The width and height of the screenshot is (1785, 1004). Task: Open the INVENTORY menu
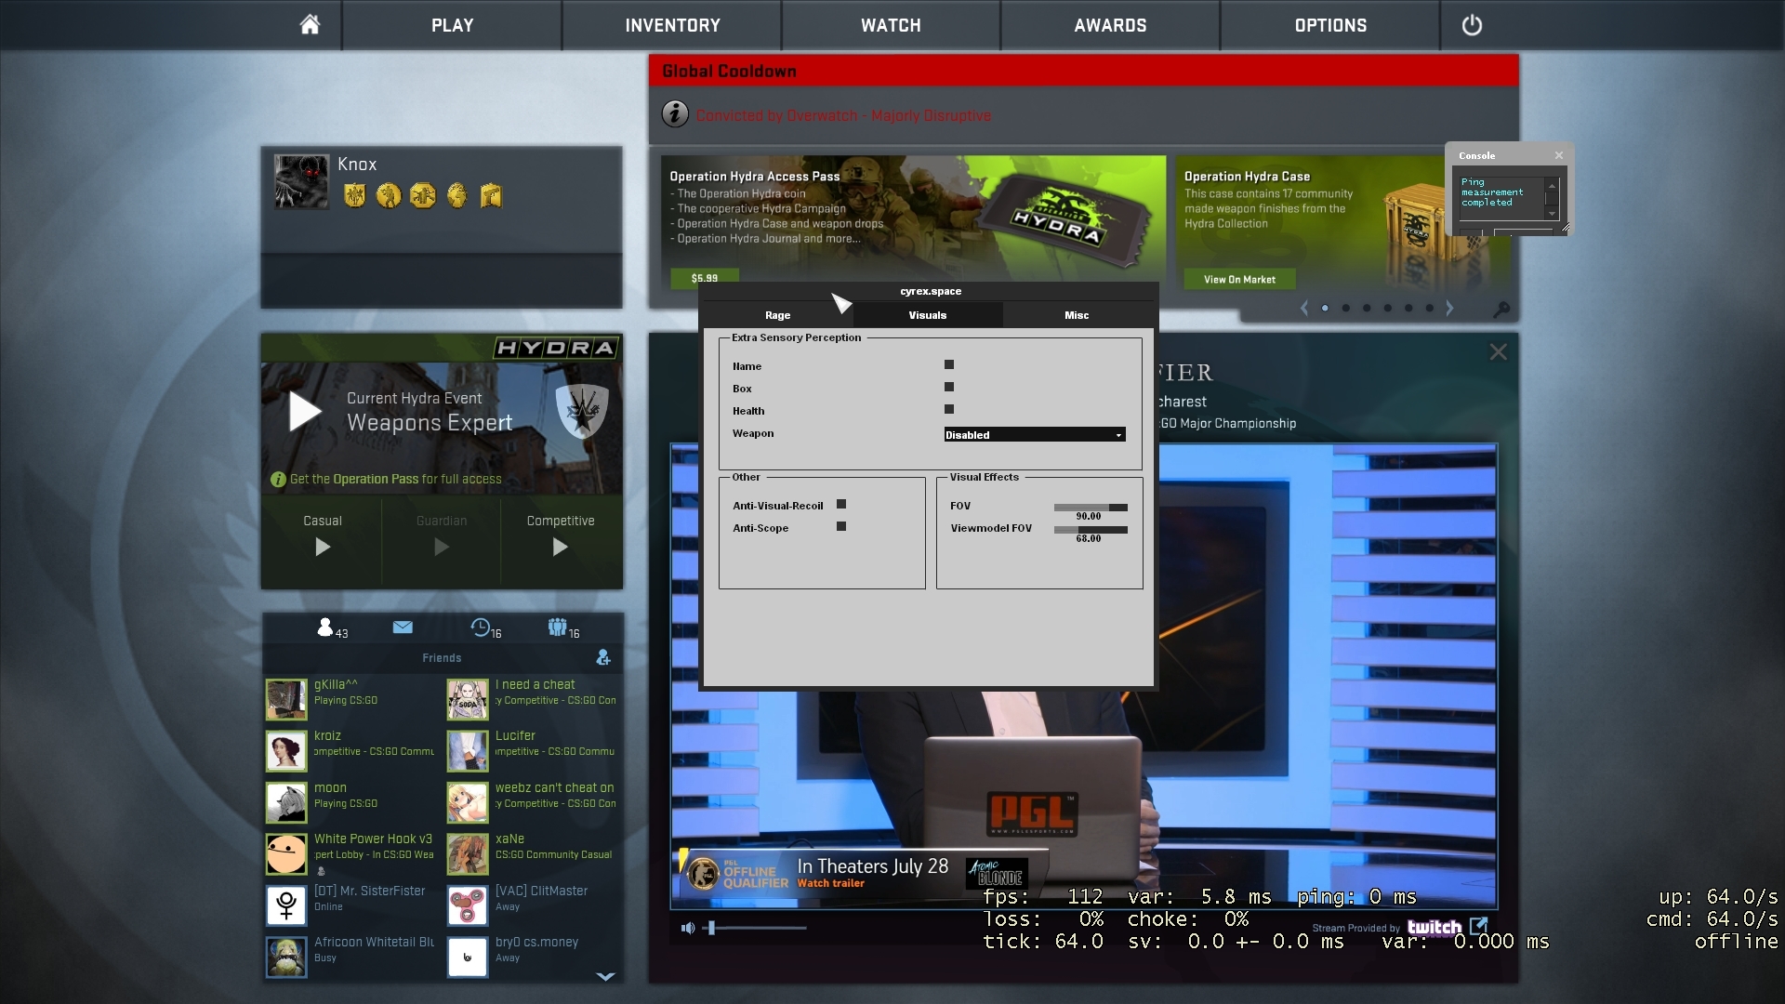[672, 25]
